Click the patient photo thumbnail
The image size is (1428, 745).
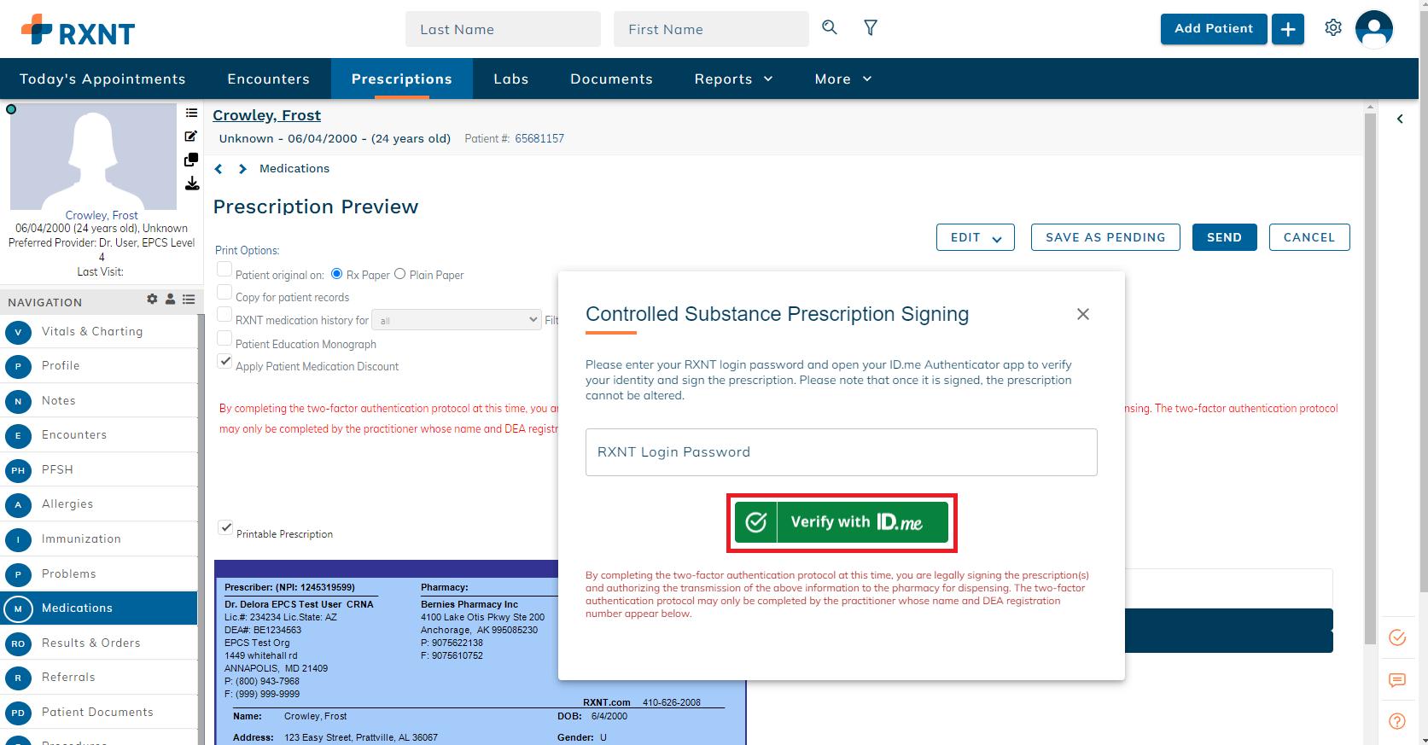93,157
